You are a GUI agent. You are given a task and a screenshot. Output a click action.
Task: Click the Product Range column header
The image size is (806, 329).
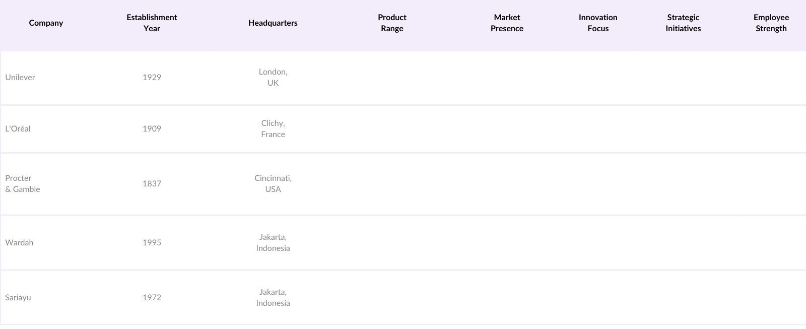392,23
